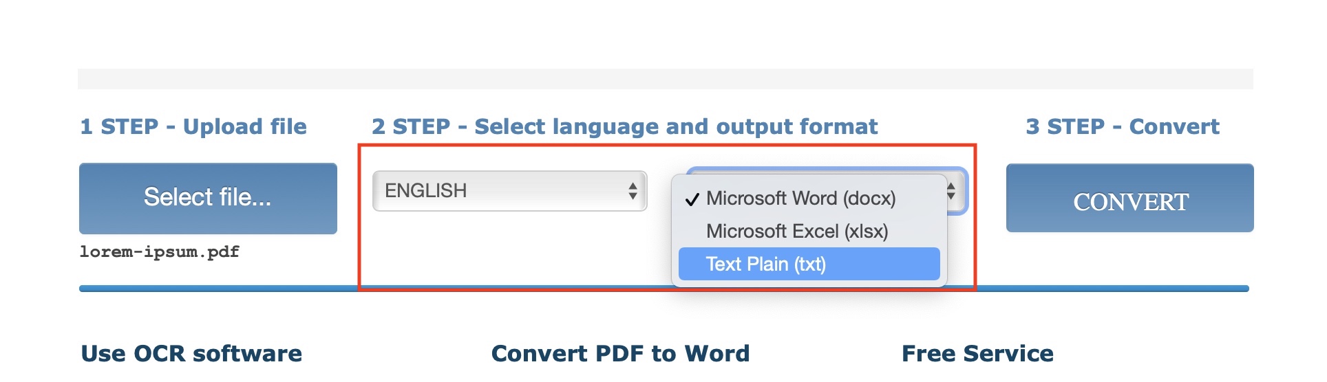The height and width of the screenshot is (382, 1327).
Task: Click the Select file... button
Action: 208,198
